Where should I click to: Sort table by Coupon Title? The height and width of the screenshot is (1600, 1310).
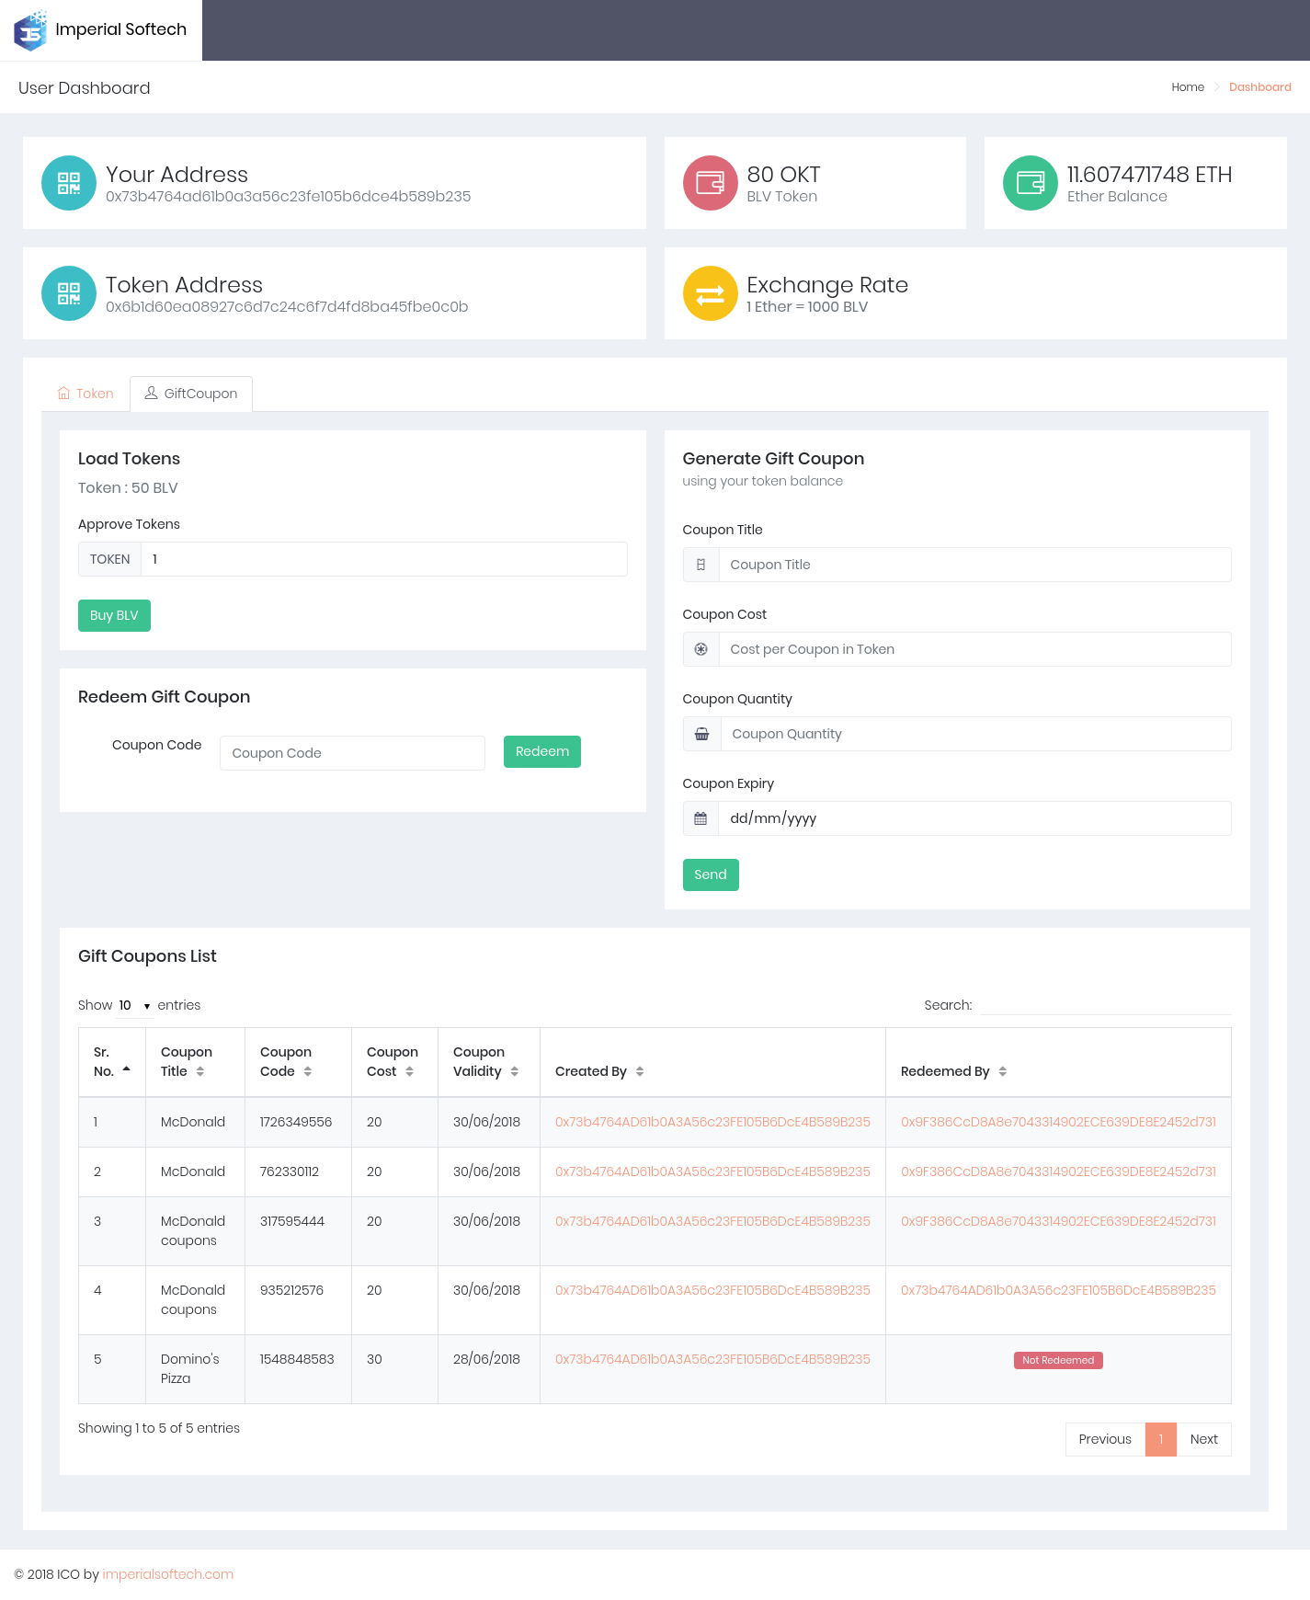click(x=200, y=1071)
